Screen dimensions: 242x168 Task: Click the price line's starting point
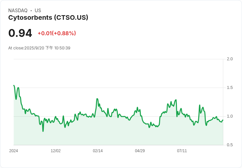tap(14, 85)
